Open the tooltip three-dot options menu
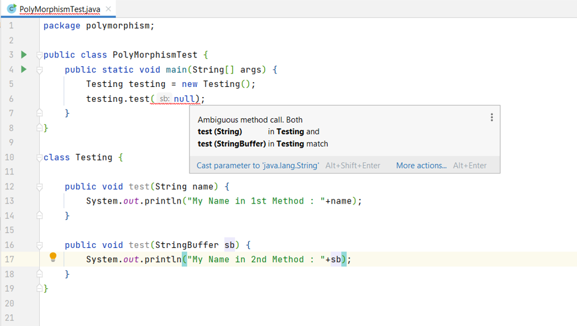 click(492, 117)
